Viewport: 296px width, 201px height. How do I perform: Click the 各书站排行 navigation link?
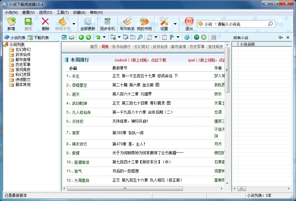tap(121, 47)
